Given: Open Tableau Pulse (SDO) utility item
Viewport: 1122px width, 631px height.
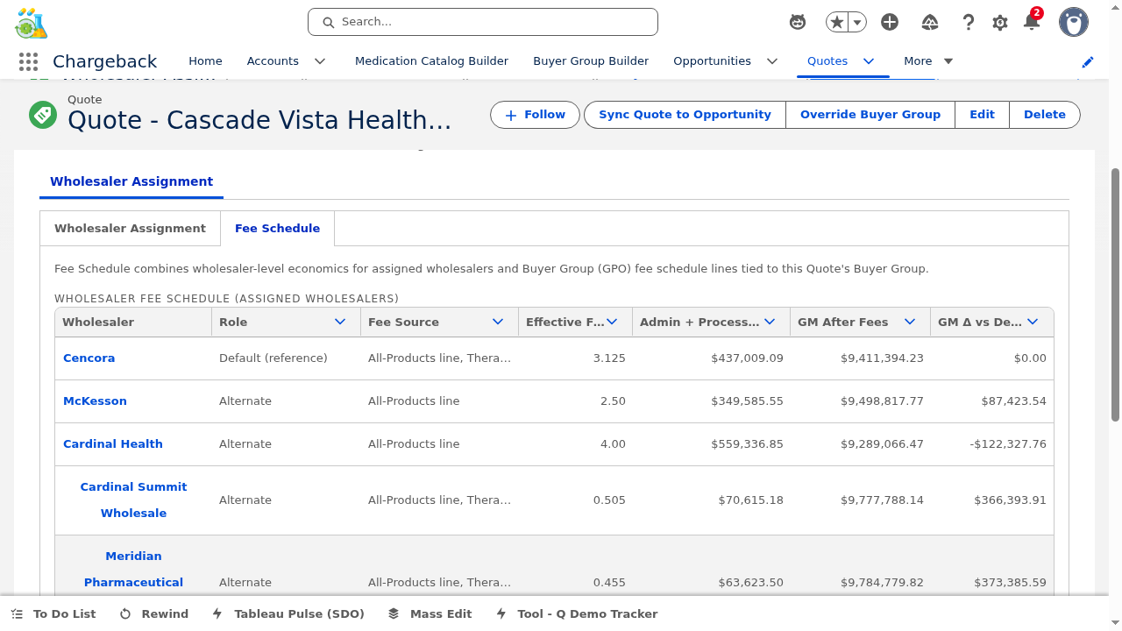Looking at the screenshot, I should pos(288,613).
